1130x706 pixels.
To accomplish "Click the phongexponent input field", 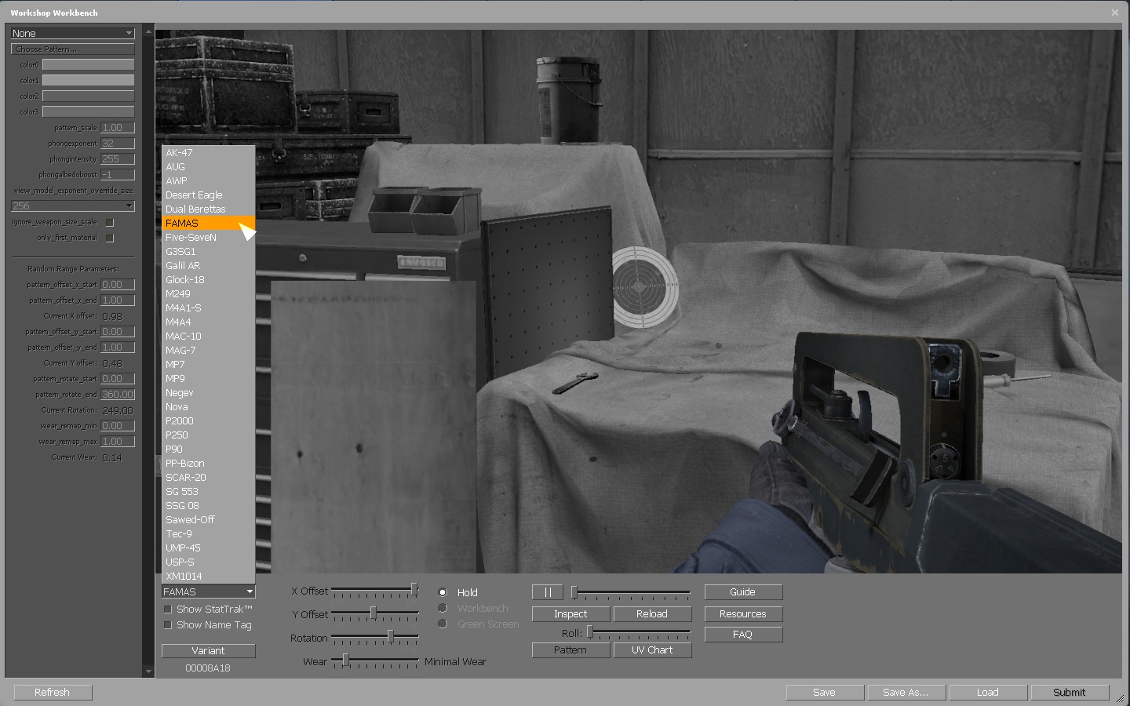I will click(118, 143).
